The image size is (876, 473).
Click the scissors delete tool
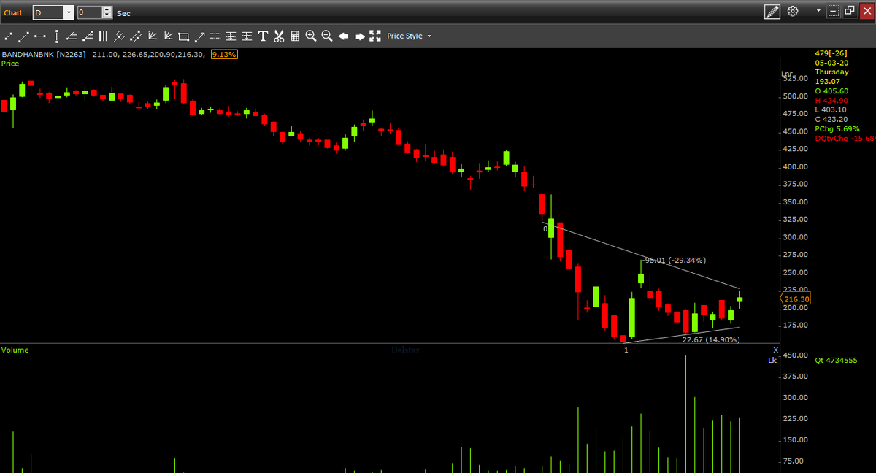(279, 36)
